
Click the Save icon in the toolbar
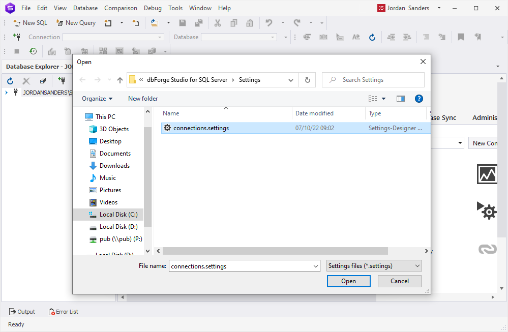[183, 23]
